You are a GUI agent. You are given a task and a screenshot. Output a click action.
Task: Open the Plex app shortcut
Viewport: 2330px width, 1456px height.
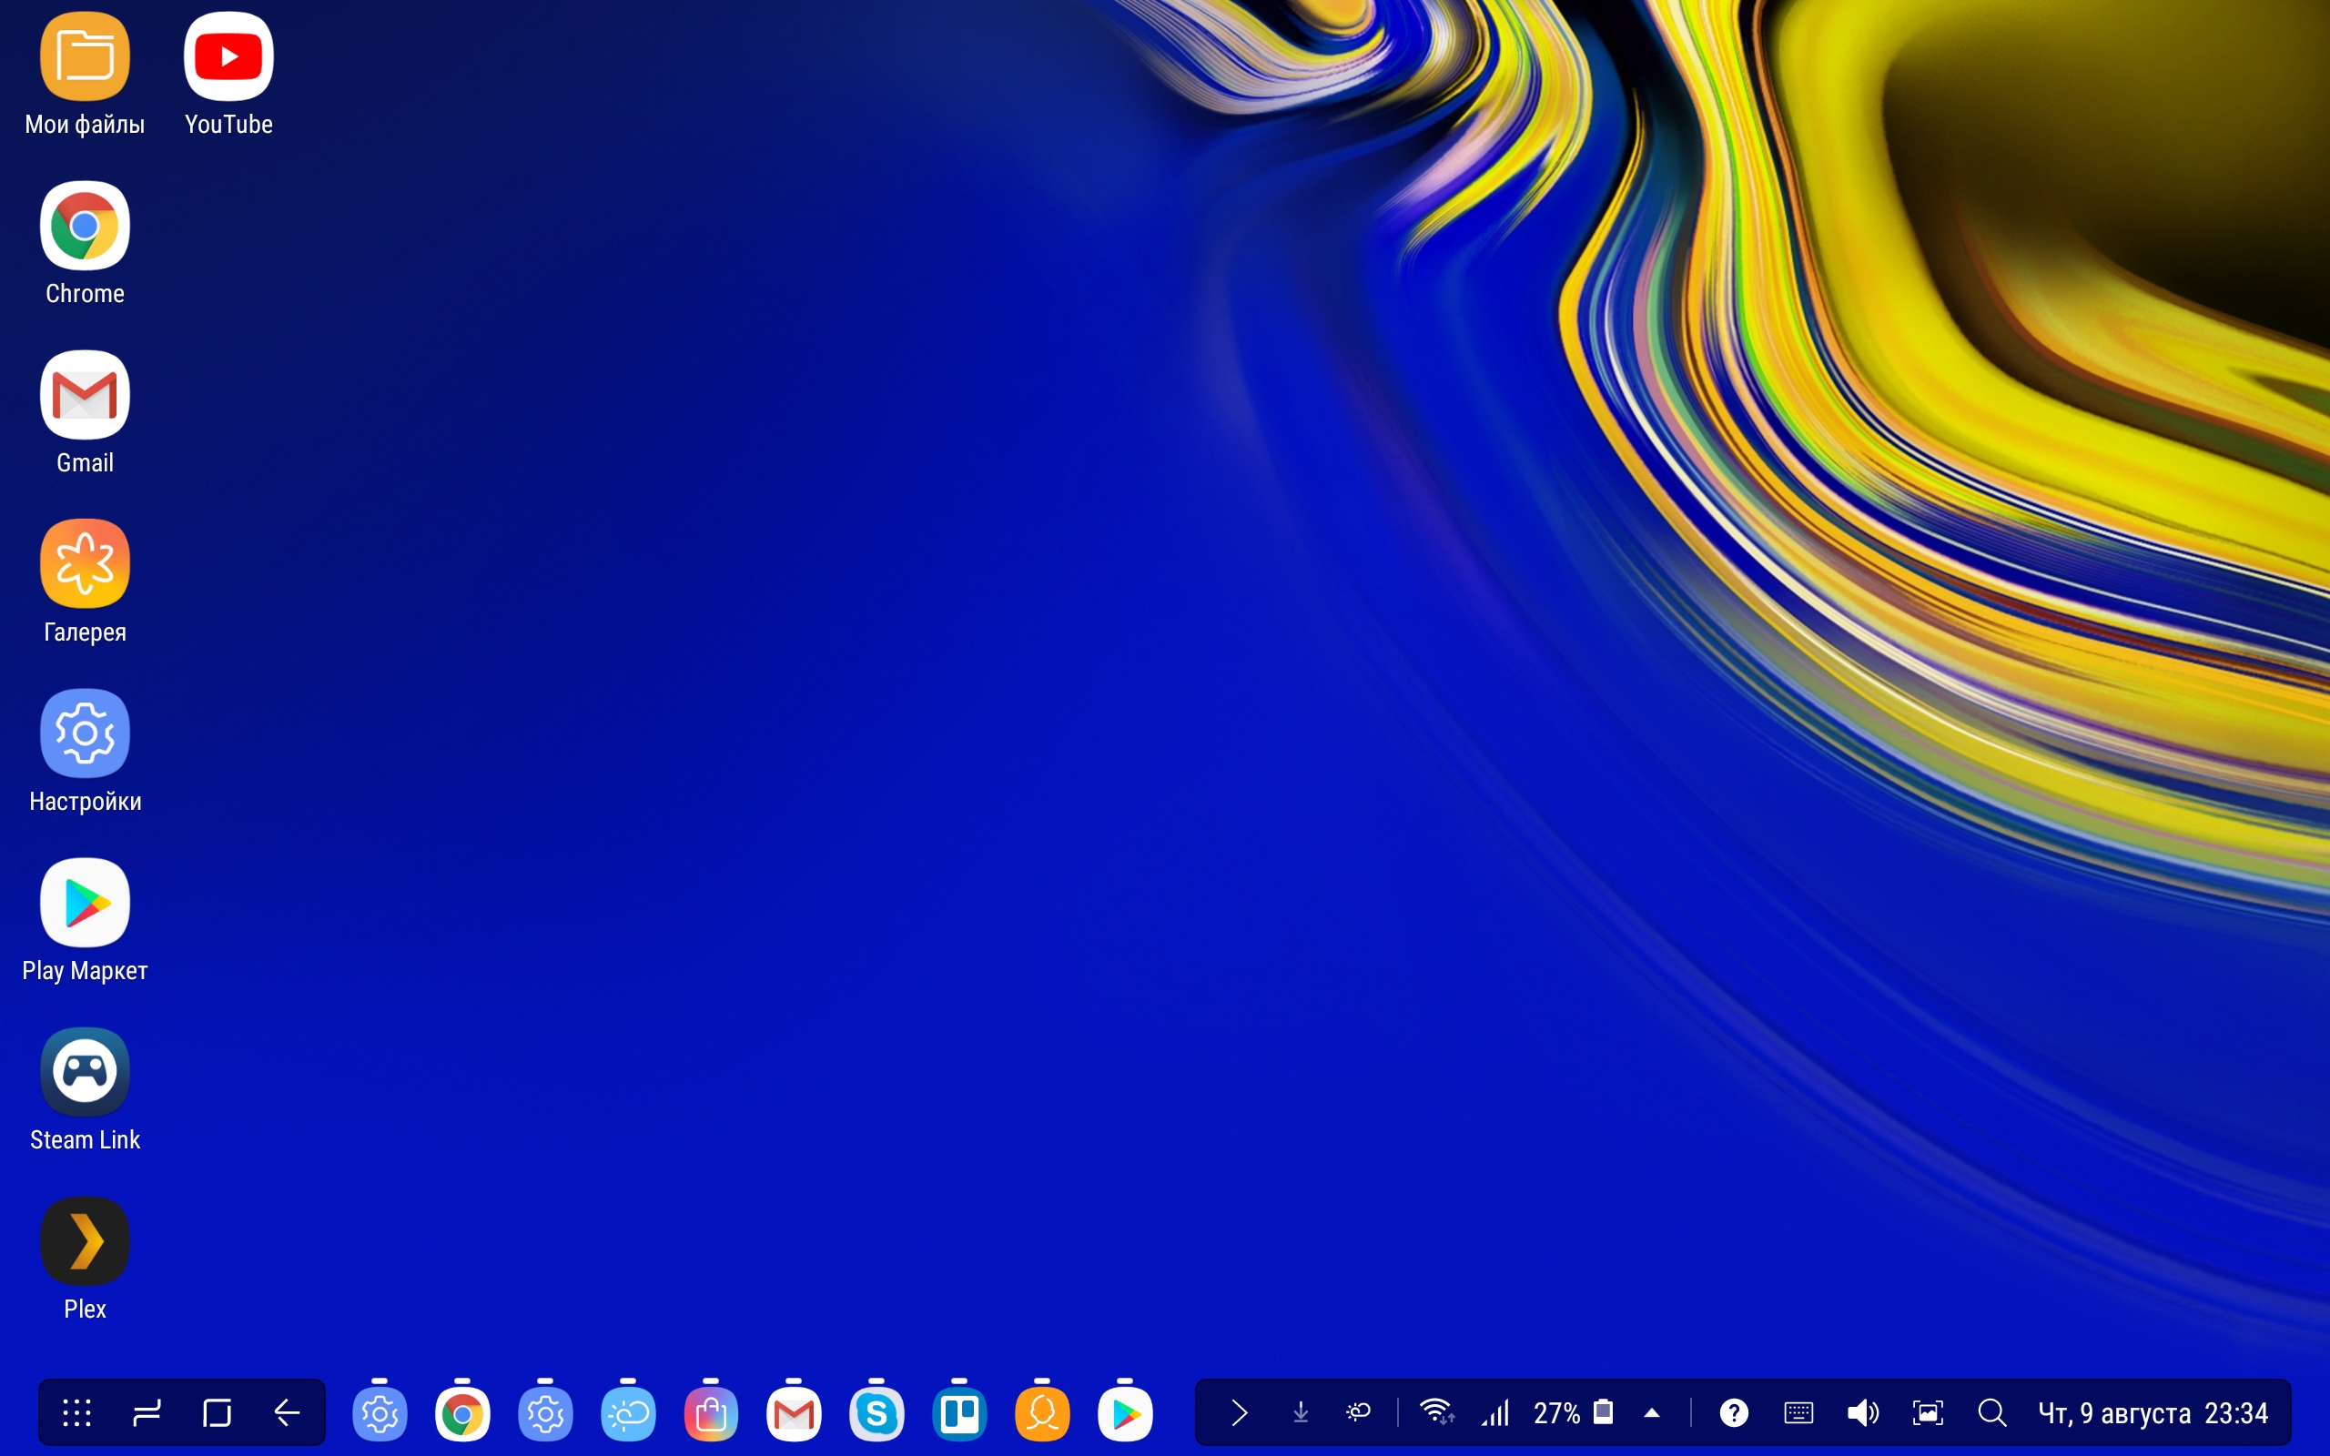[85, 1241]
